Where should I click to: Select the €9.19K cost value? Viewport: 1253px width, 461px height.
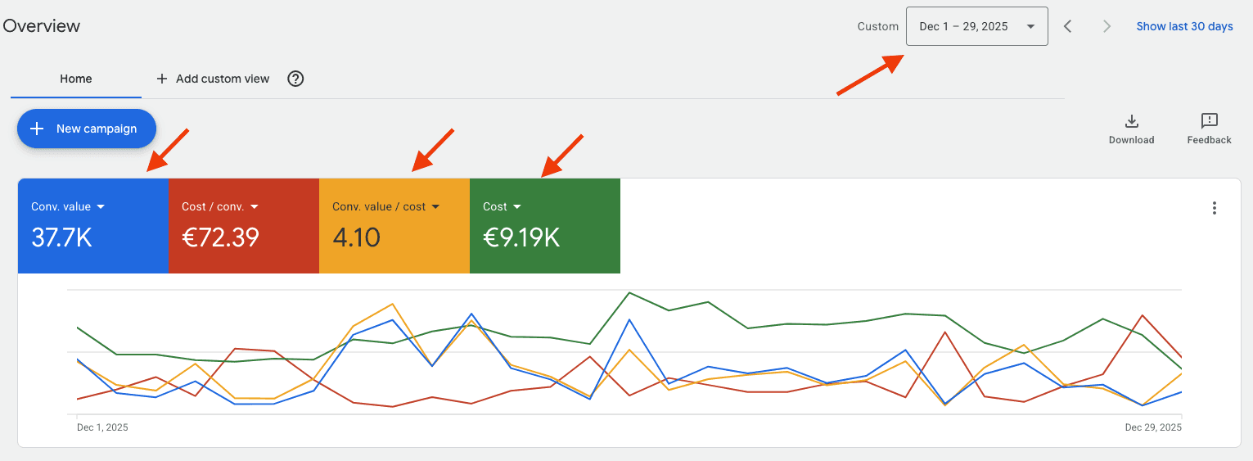[x=521, y=237]
